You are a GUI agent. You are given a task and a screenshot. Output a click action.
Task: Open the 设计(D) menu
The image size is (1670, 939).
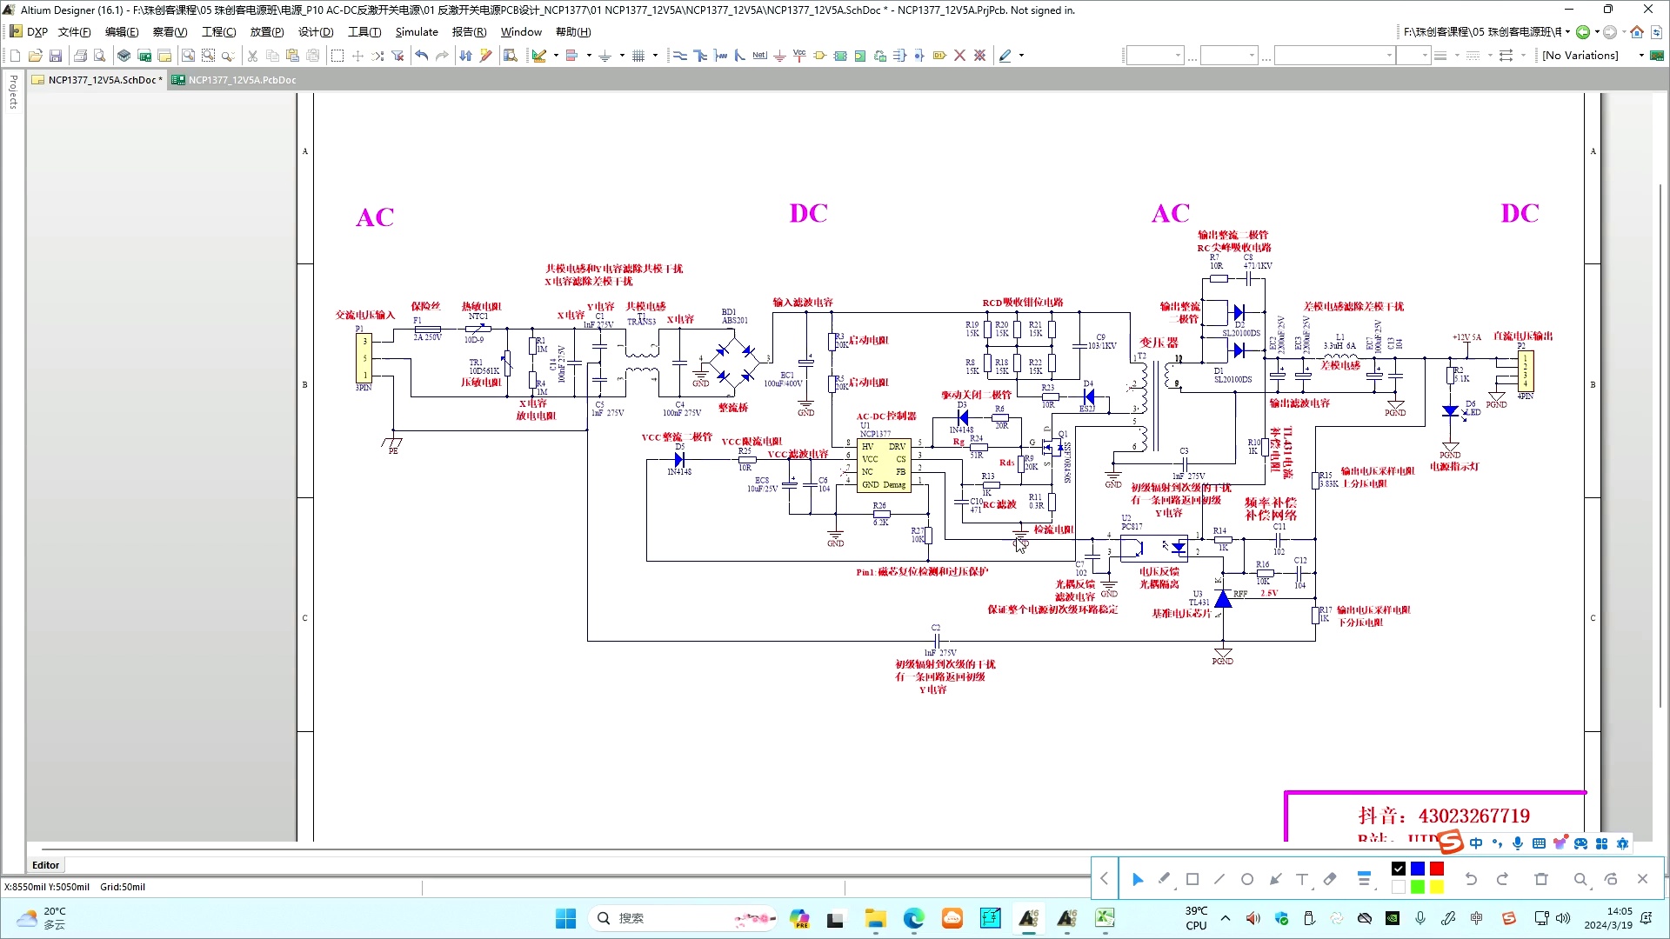(316, 32)
